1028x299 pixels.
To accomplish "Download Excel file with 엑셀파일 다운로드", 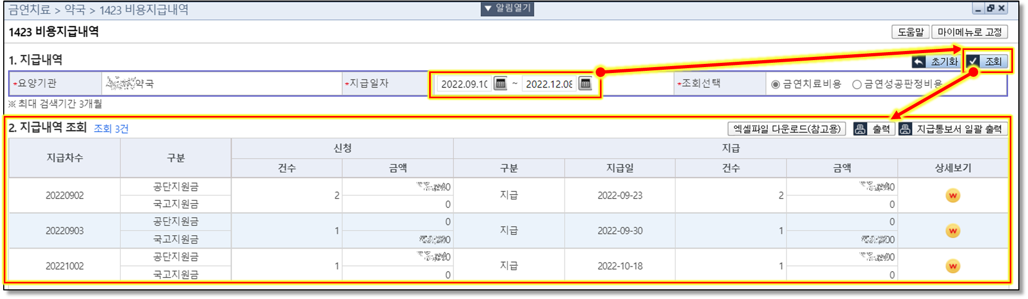I will 786,129.
